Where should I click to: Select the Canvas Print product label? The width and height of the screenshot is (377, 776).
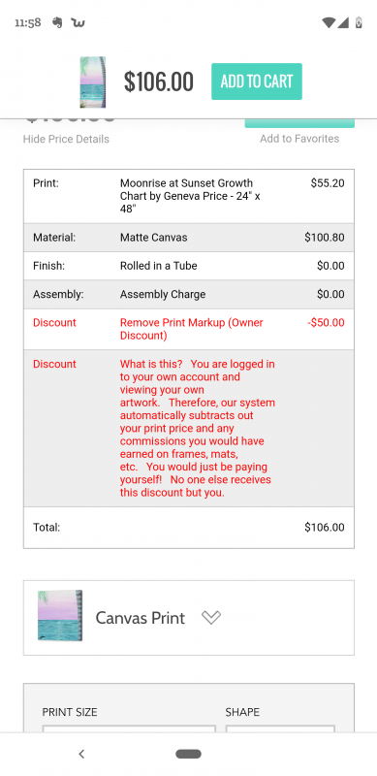[141, 618]
